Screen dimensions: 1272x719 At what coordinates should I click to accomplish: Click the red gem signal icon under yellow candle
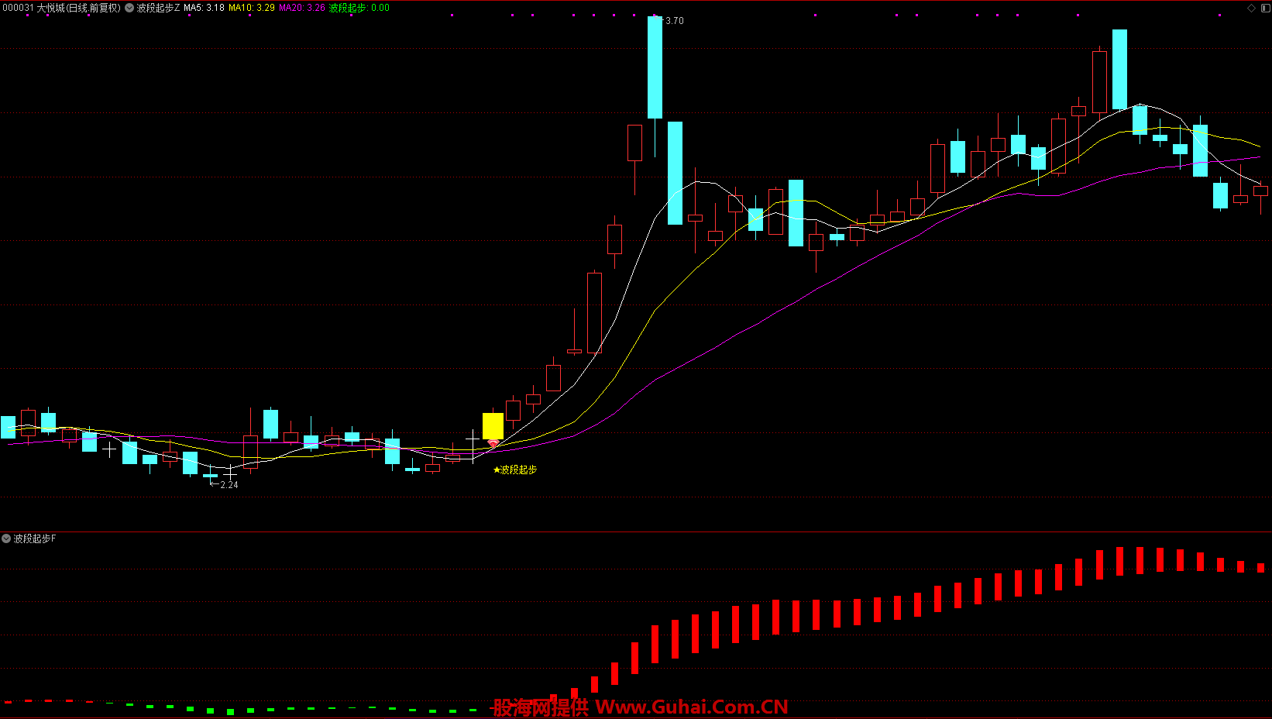493,444
